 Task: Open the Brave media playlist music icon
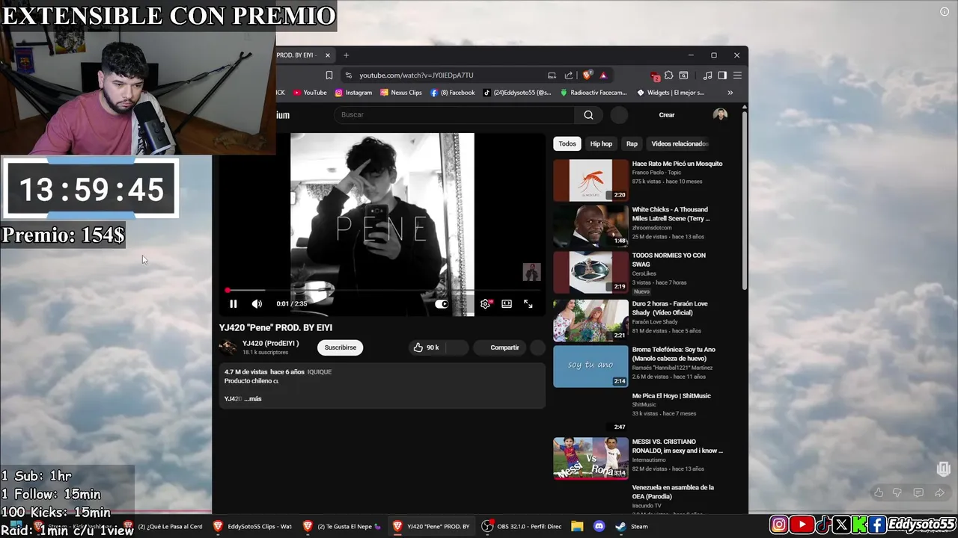(707, 75)
